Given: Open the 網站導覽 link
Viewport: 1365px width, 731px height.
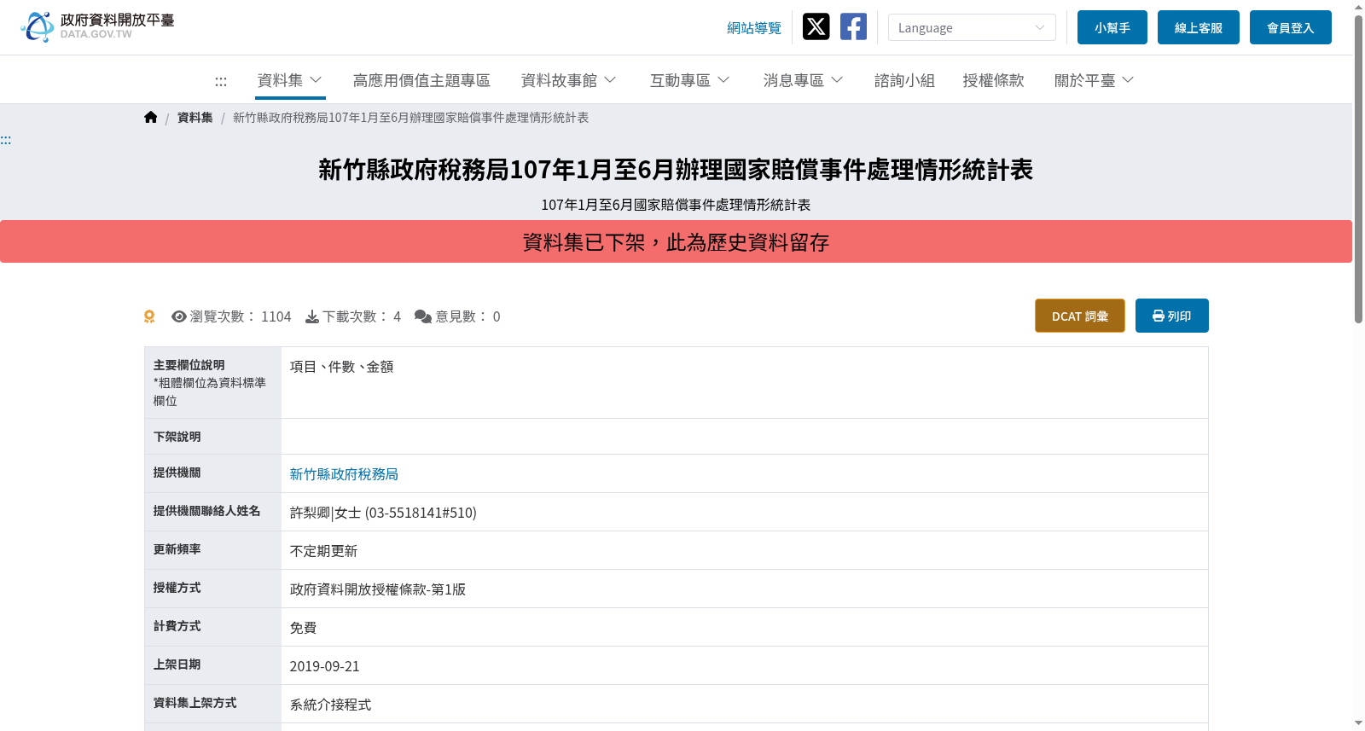Looking at the screenshot, I should pyautogui.click(x=754, y=28).
